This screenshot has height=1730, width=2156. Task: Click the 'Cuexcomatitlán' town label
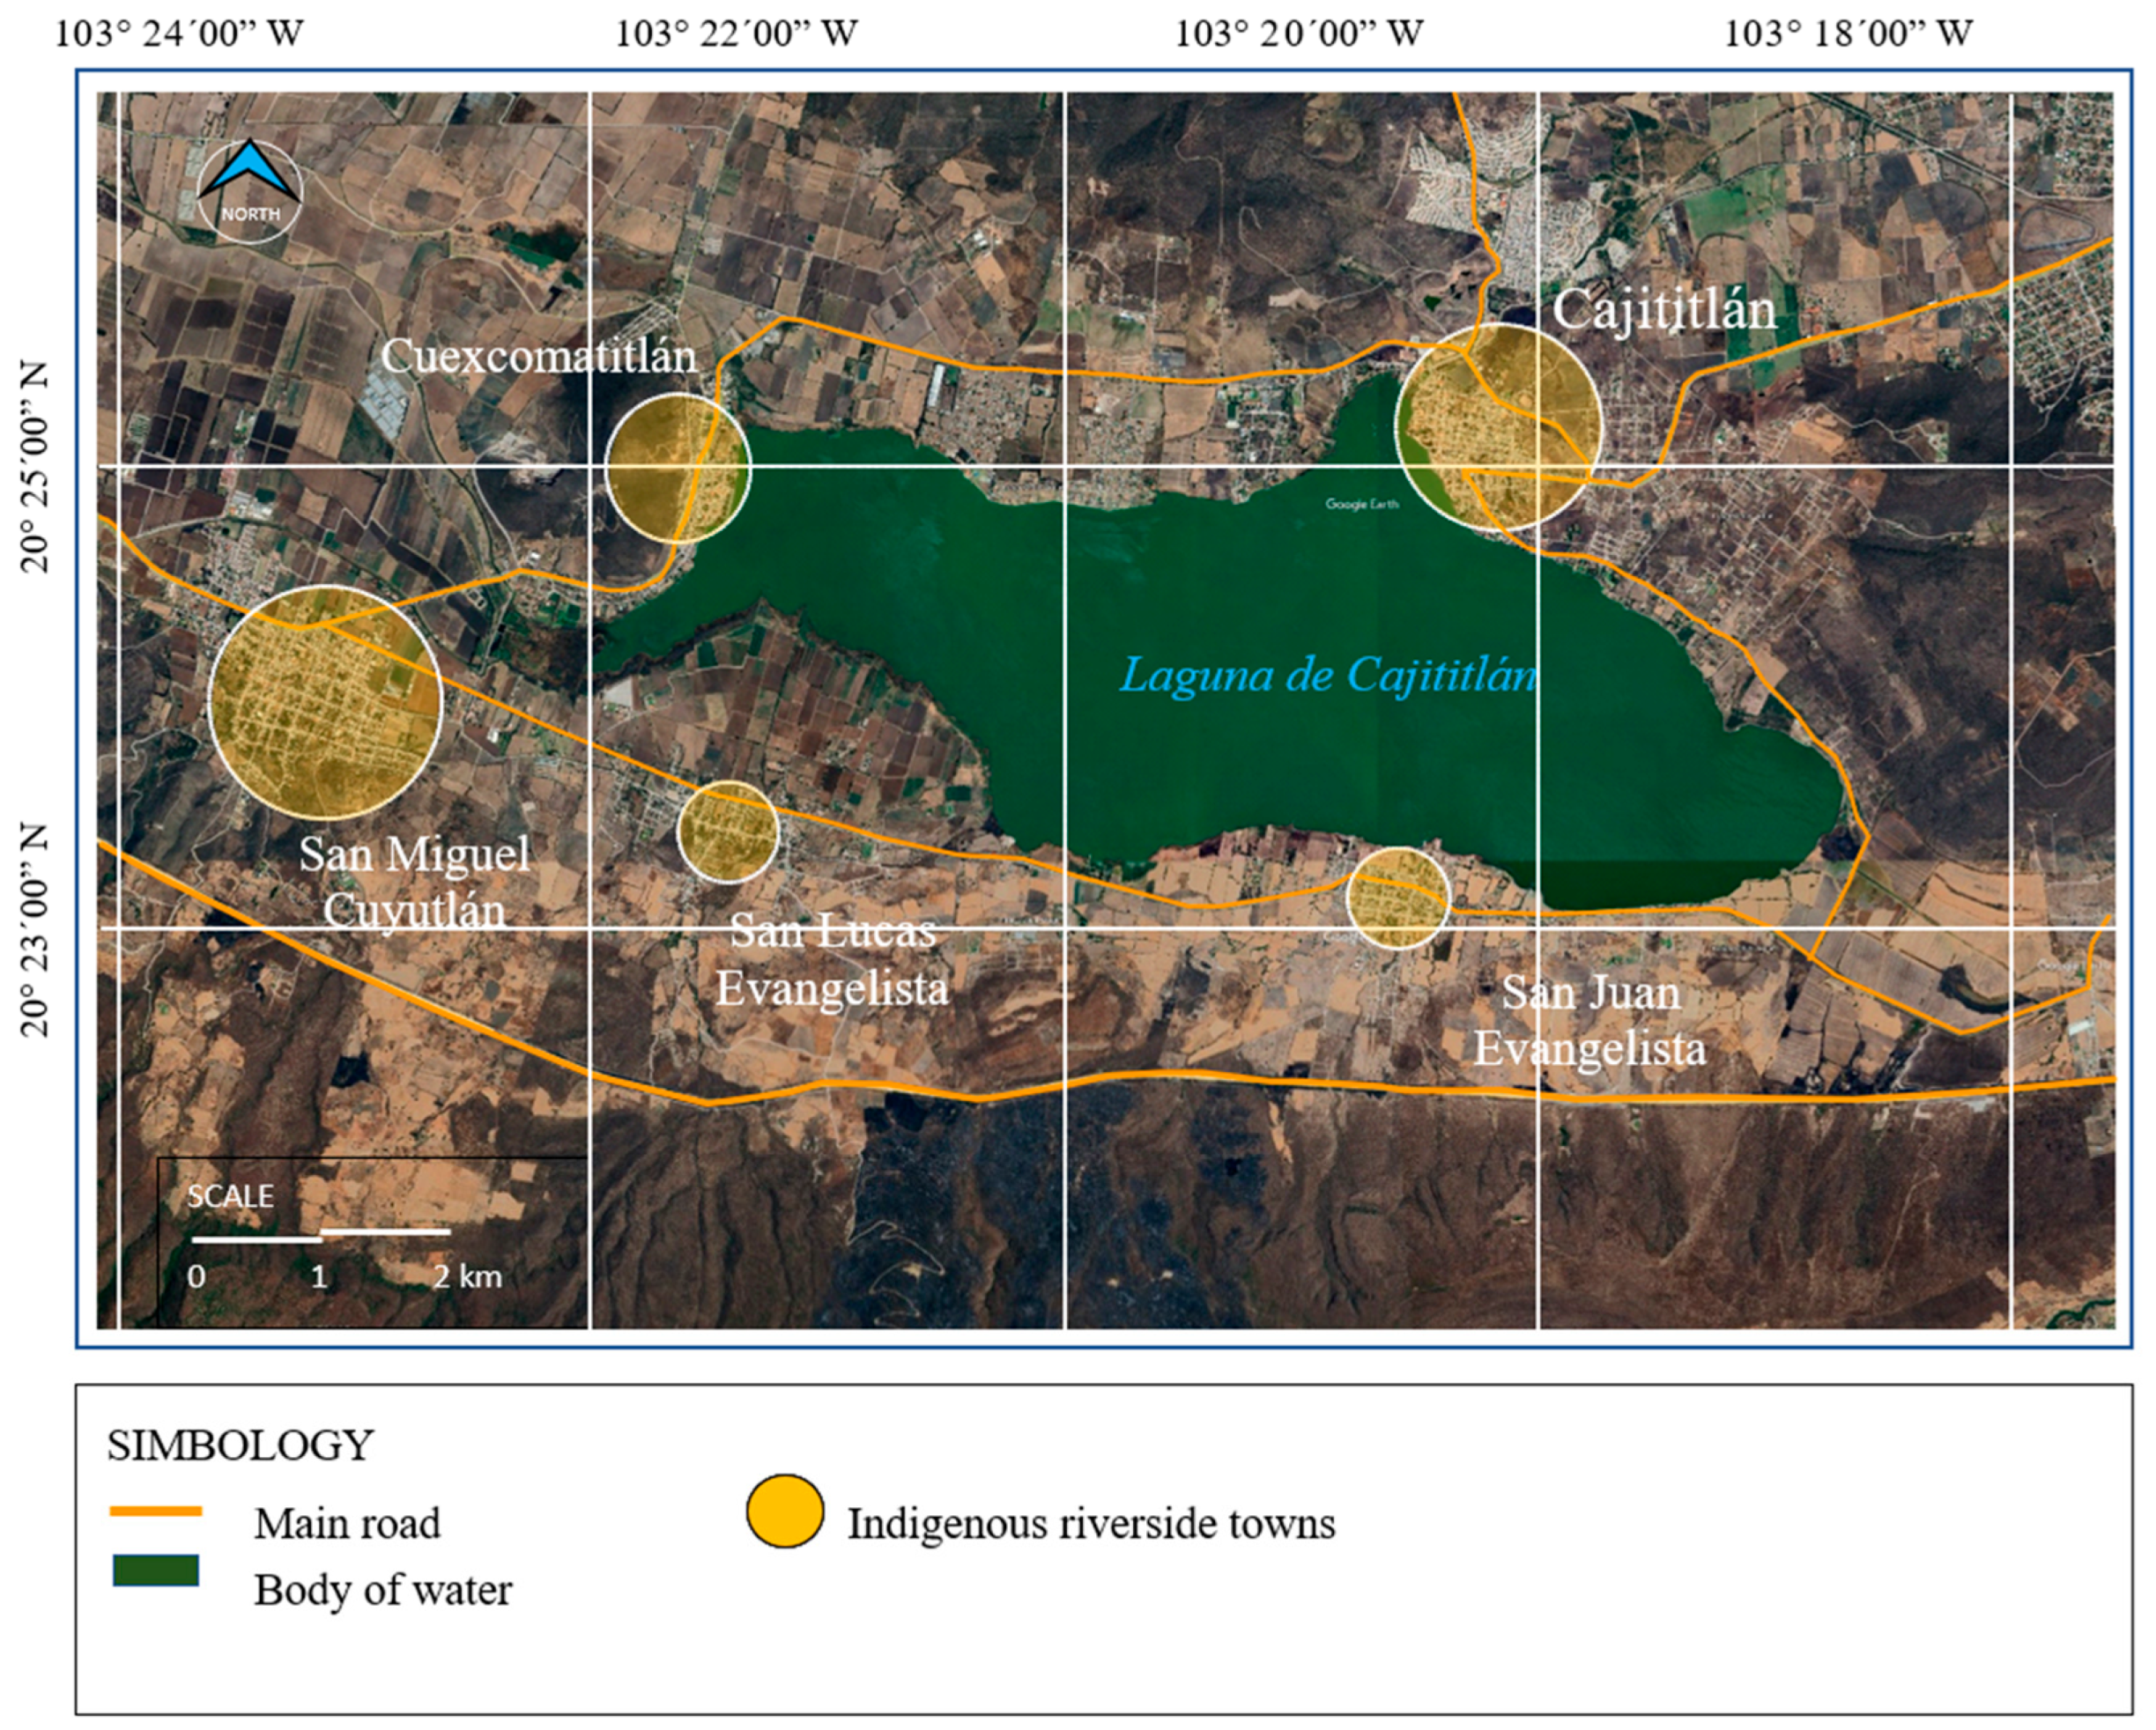pyautogui.click(x=538, y=357)
